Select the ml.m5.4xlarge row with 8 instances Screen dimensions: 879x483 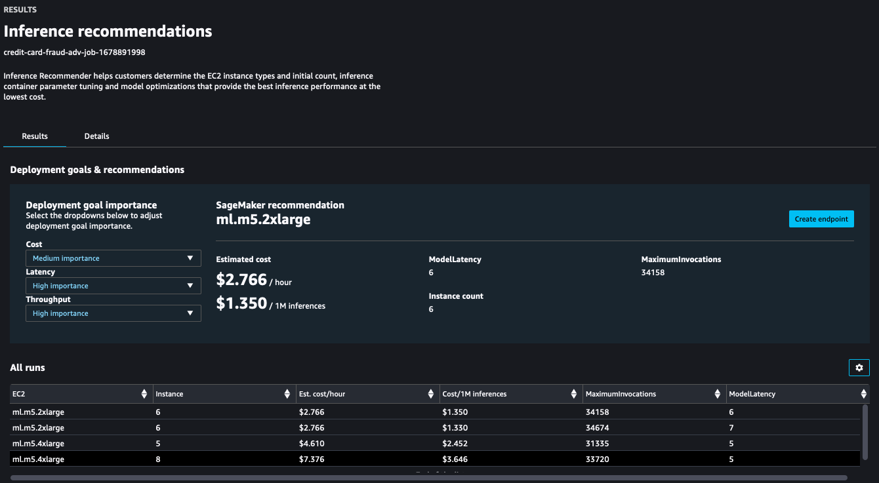pyautogui.click(x=435, y=459)
